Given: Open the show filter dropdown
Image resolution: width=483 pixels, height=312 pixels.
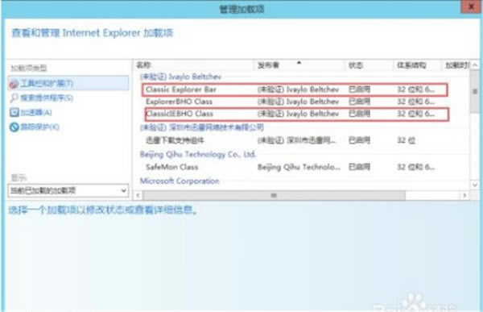Looking at the screenshot, I should pyautogui.click(x=68, y=190).
